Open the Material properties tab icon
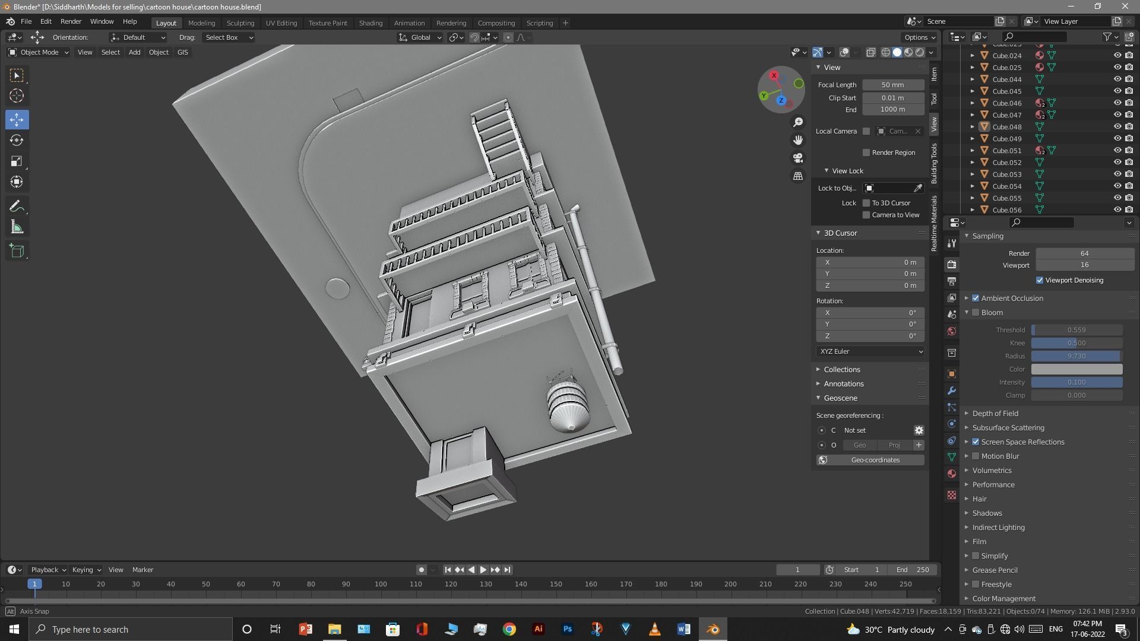1140x641 pixels. click(952, 474)
